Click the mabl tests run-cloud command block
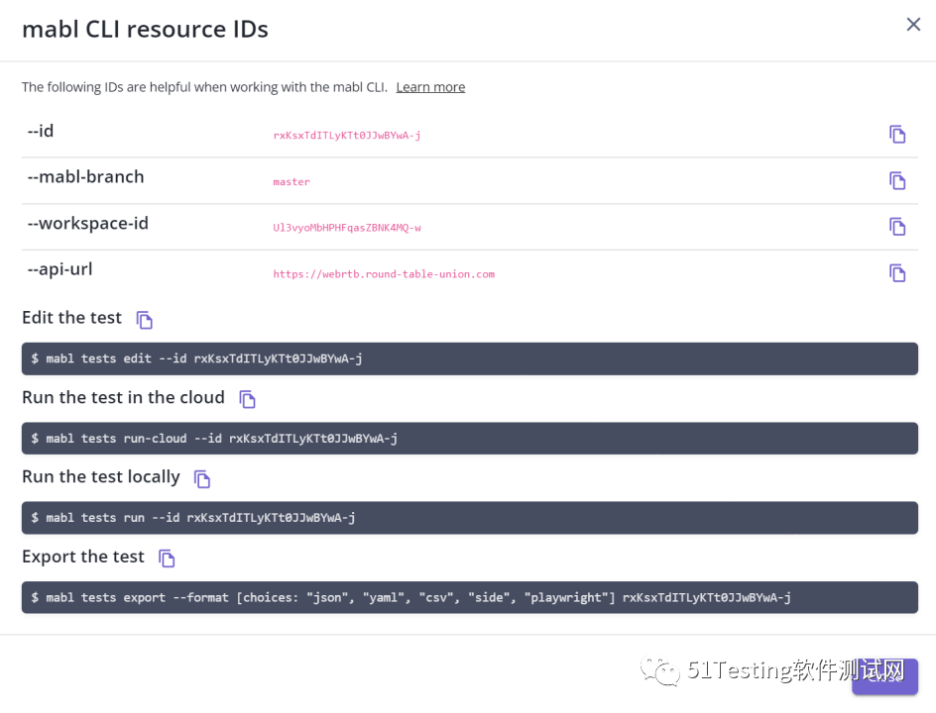Screen dimensions: 936x713 pos(470,438)
